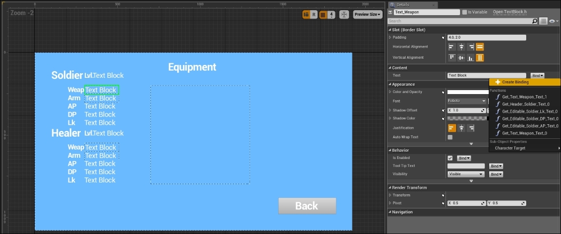Set vertical alignment to top

click(452, 58)
